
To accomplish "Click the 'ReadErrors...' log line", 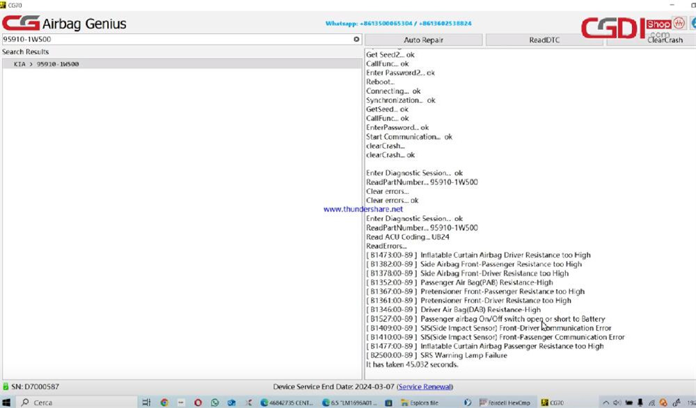I will (x=386, y=246).
